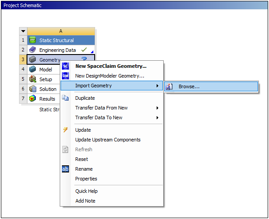Screen dimensions: 269x219
Task: Select the Static Structural title cell
Action: click(x=61, y=40)
